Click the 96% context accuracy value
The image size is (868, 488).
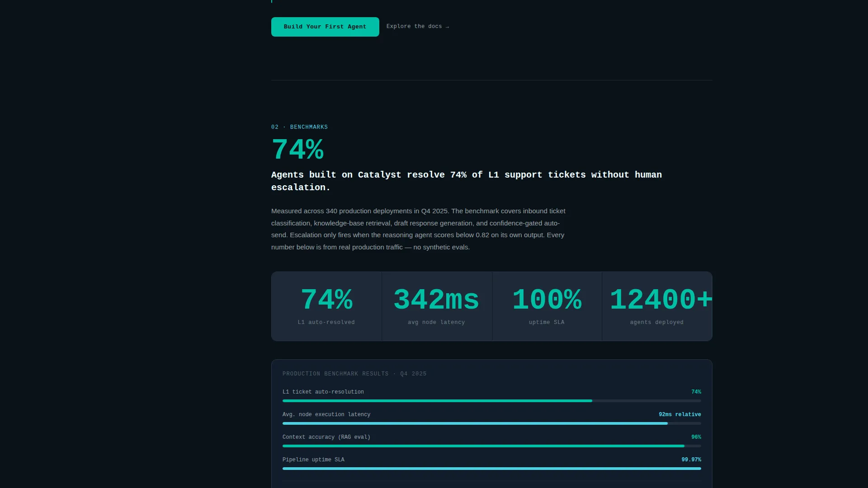(696, 437)
